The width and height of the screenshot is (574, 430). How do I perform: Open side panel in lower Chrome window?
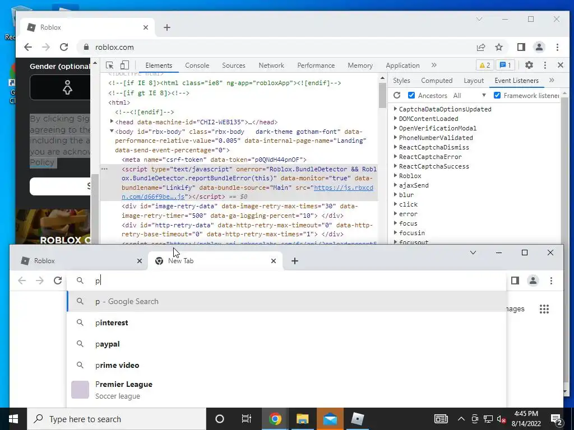(x=515, y=281)
